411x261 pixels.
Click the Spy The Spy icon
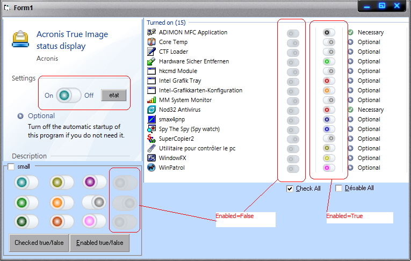tap(152, 129)
